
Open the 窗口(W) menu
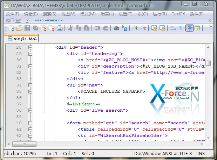(x=13, y=21)
